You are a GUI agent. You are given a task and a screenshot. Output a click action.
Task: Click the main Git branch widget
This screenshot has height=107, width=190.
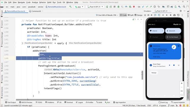pos(171,106)
